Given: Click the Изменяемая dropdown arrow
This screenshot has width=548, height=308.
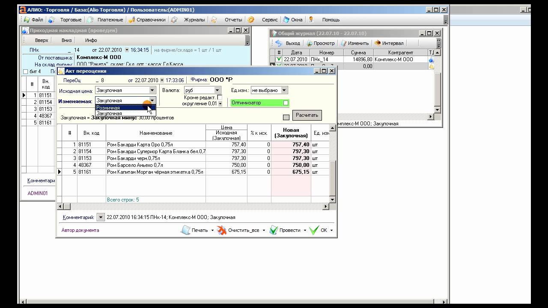Looking at the screenshot, I should coord(152,101).
